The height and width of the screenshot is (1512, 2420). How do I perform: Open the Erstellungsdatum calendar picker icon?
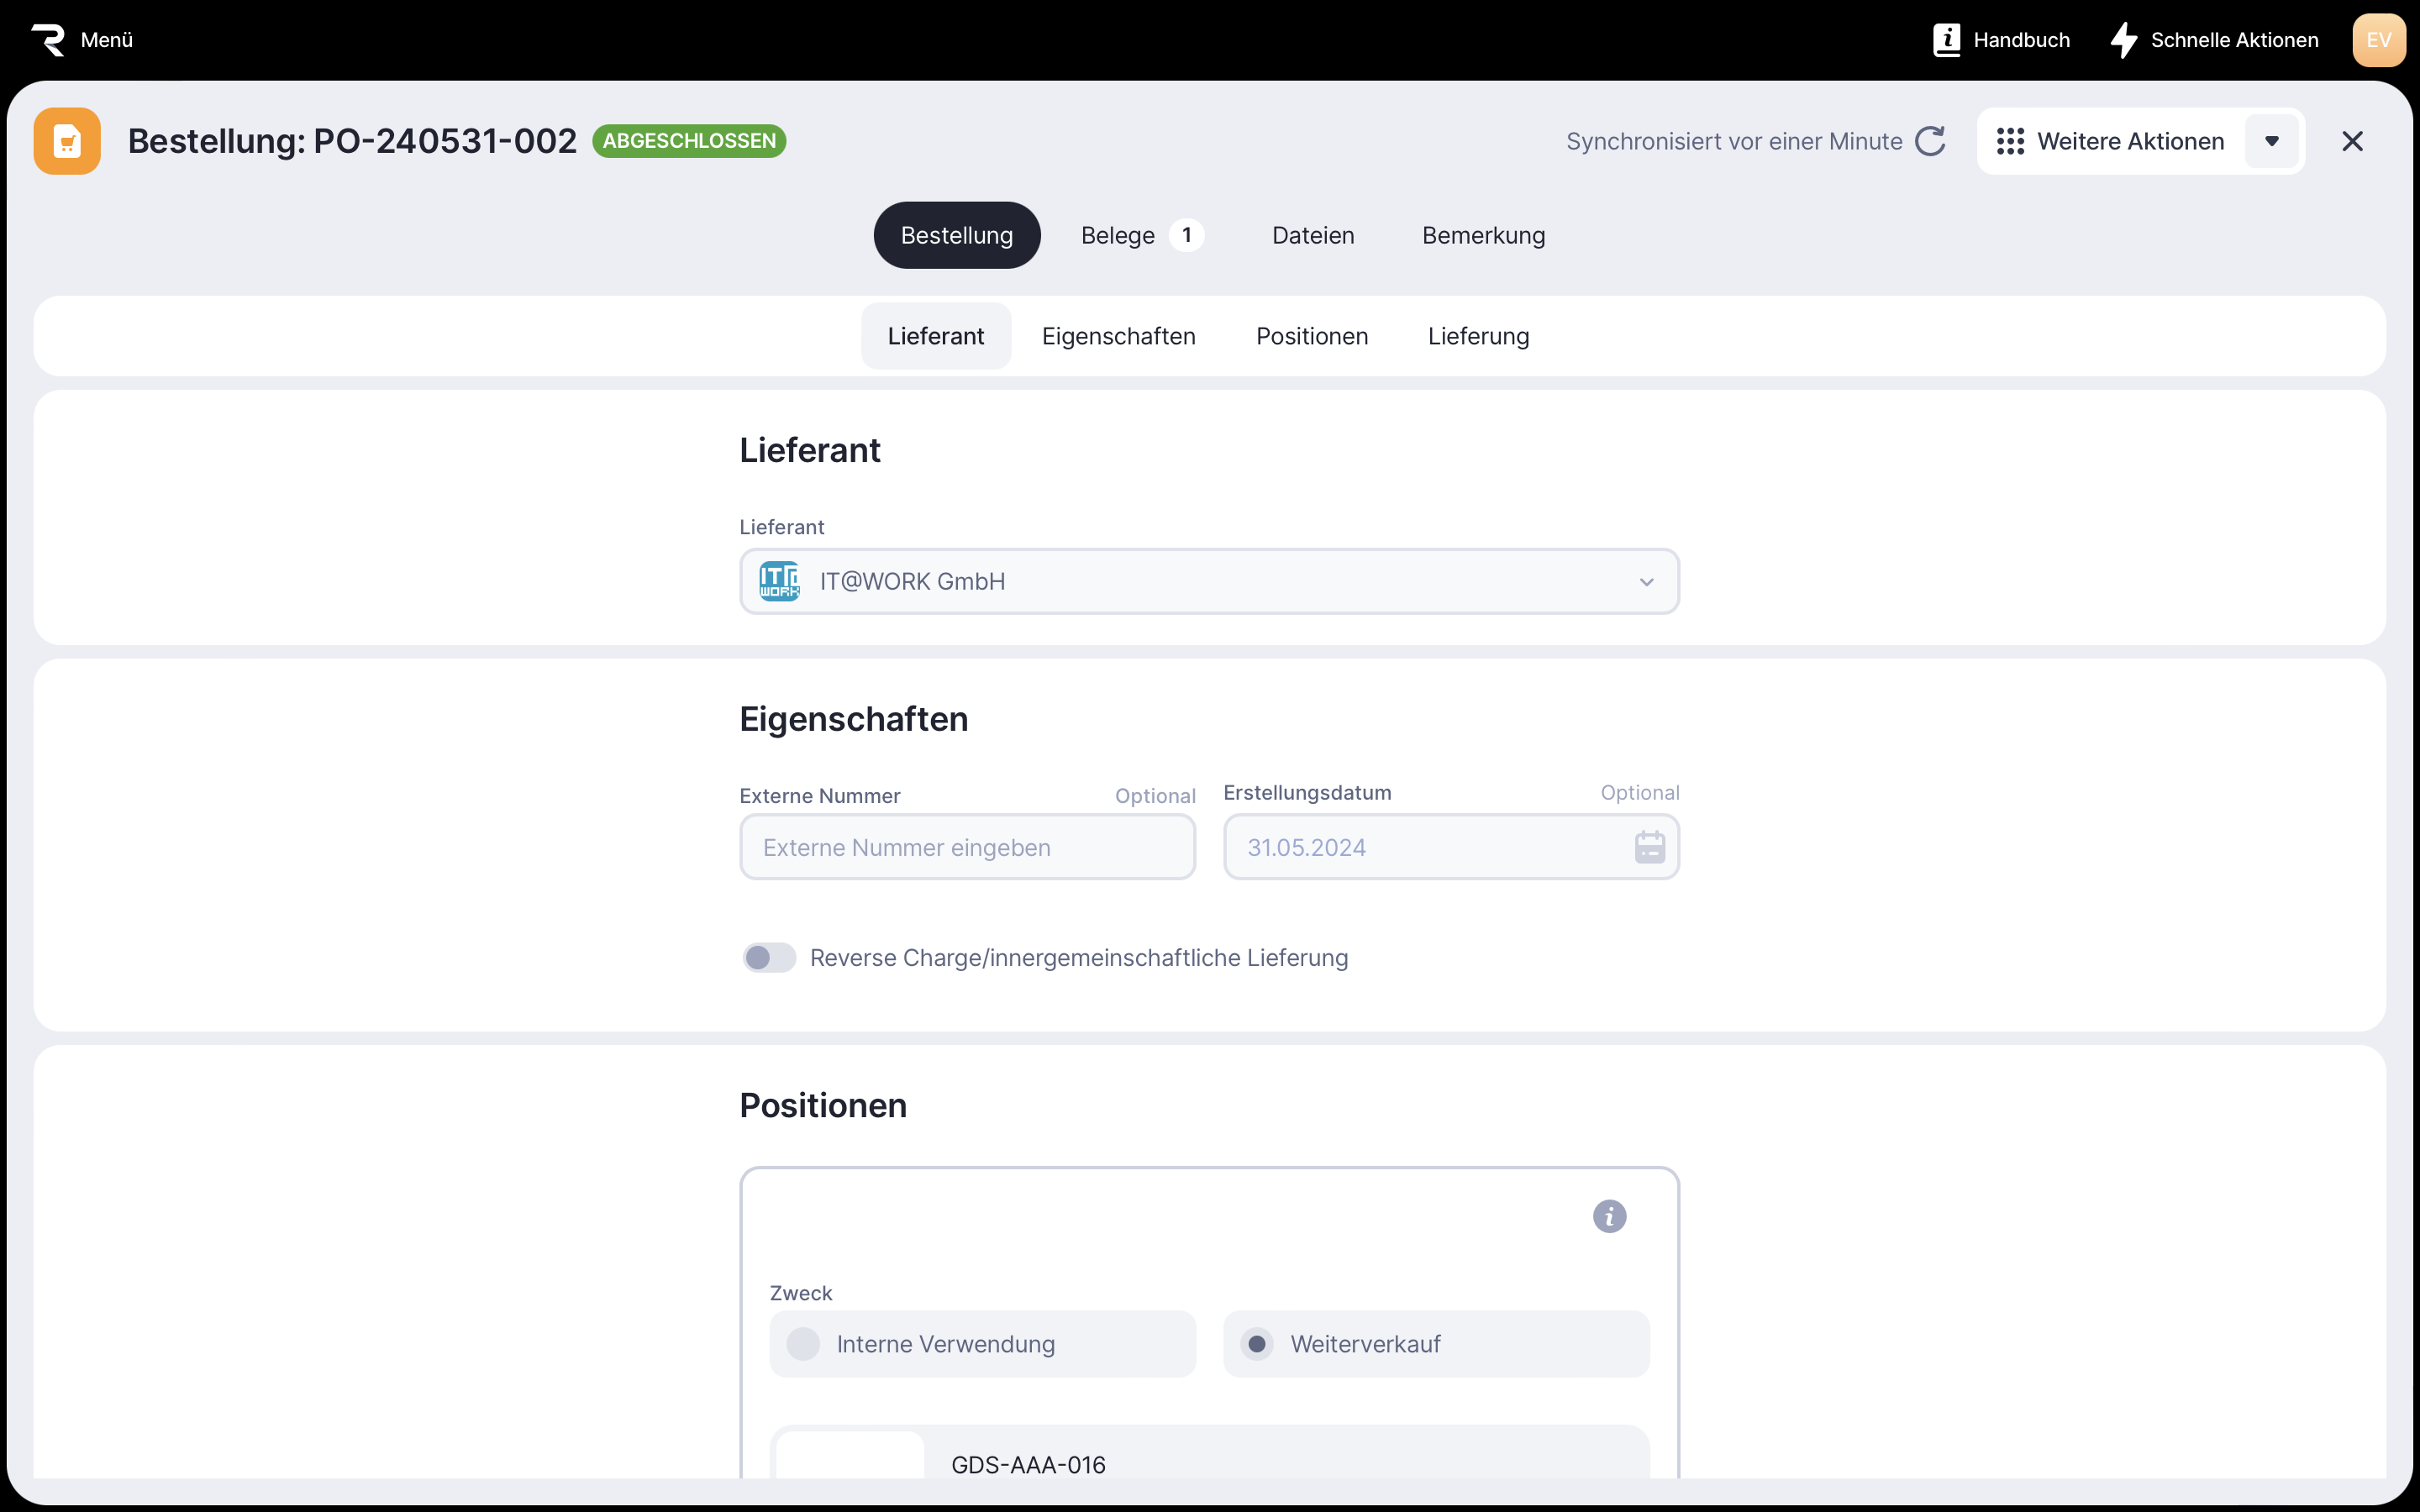click(x=1649, y=847)
